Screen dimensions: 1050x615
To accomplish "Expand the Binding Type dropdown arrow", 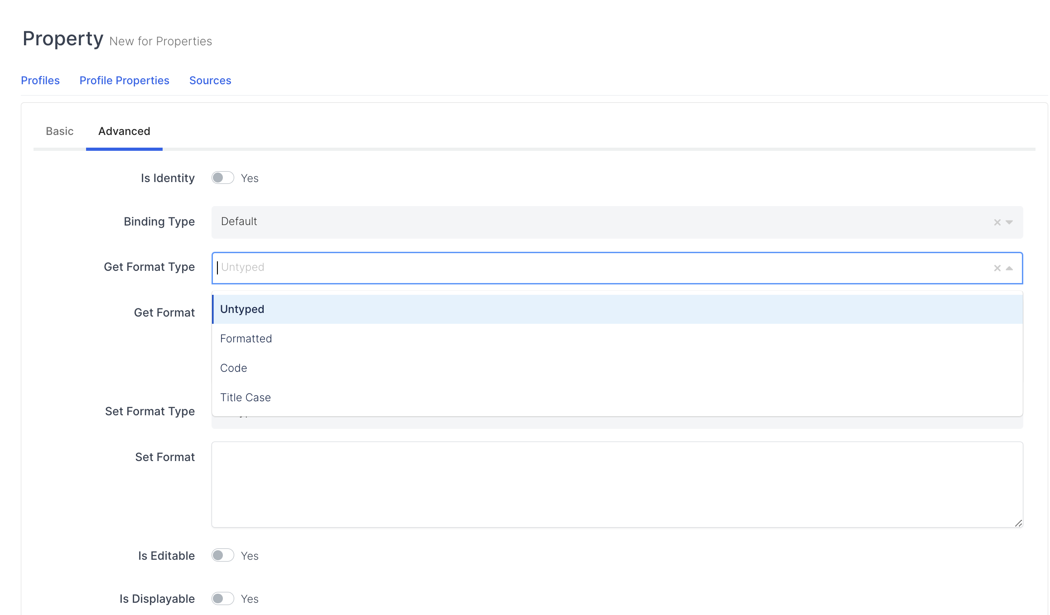I will click(x=1009, y=222).
